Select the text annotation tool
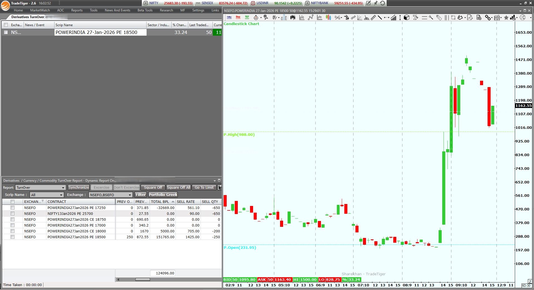The height and width of the screenshot is (290, 534). click(416, 18)
